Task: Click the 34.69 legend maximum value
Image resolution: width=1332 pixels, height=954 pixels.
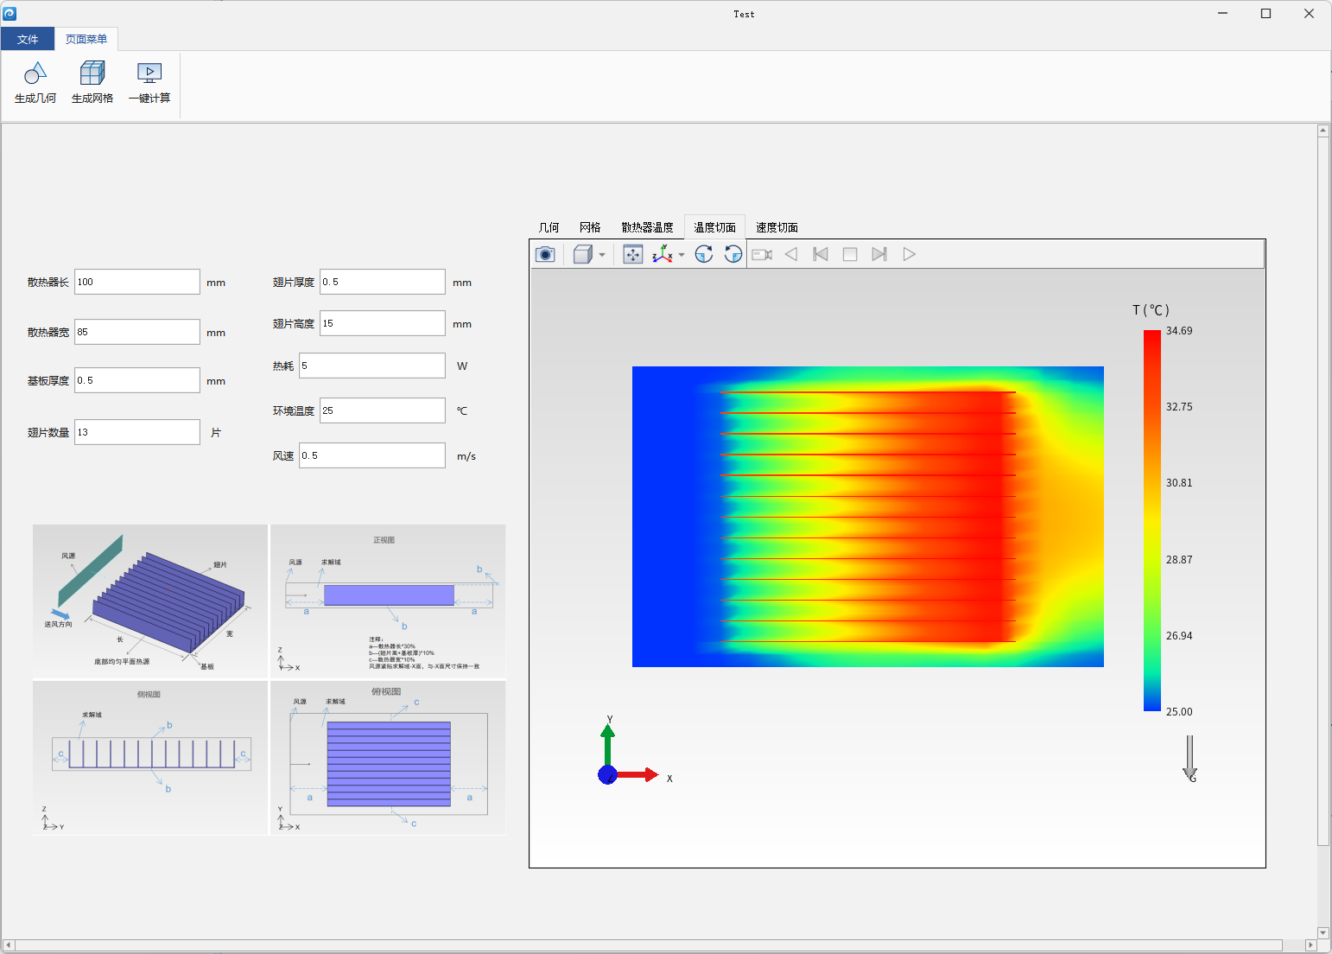Action: coord(1179,331)
